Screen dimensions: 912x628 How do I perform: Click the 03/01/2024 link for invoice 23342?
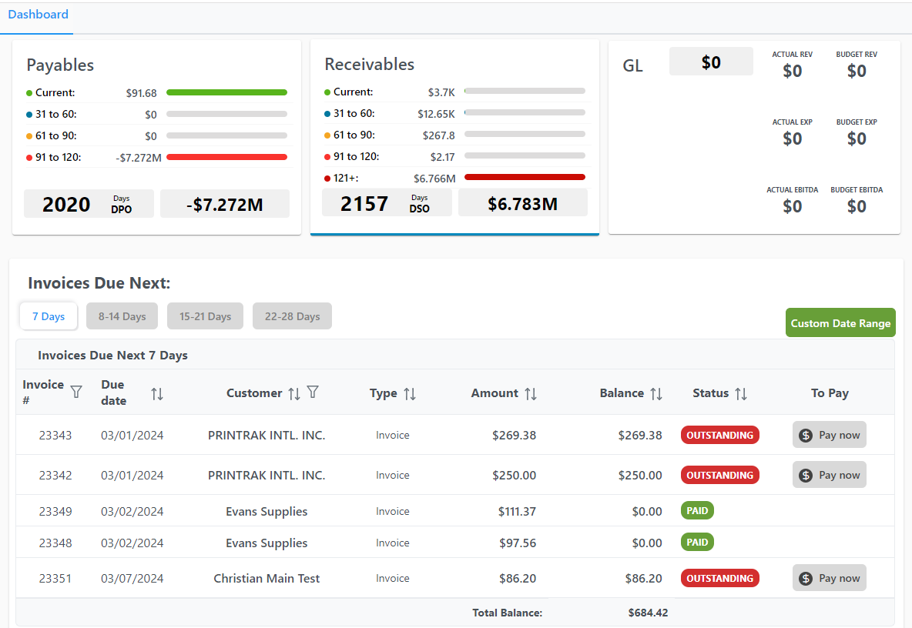coord(132,475)
